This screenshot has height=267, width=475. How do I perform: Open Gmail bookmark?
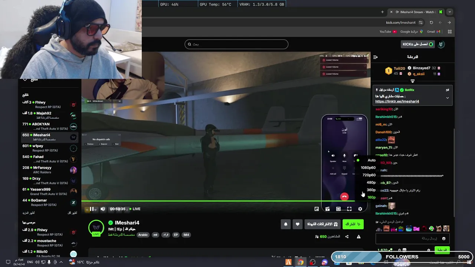point(433,32)
